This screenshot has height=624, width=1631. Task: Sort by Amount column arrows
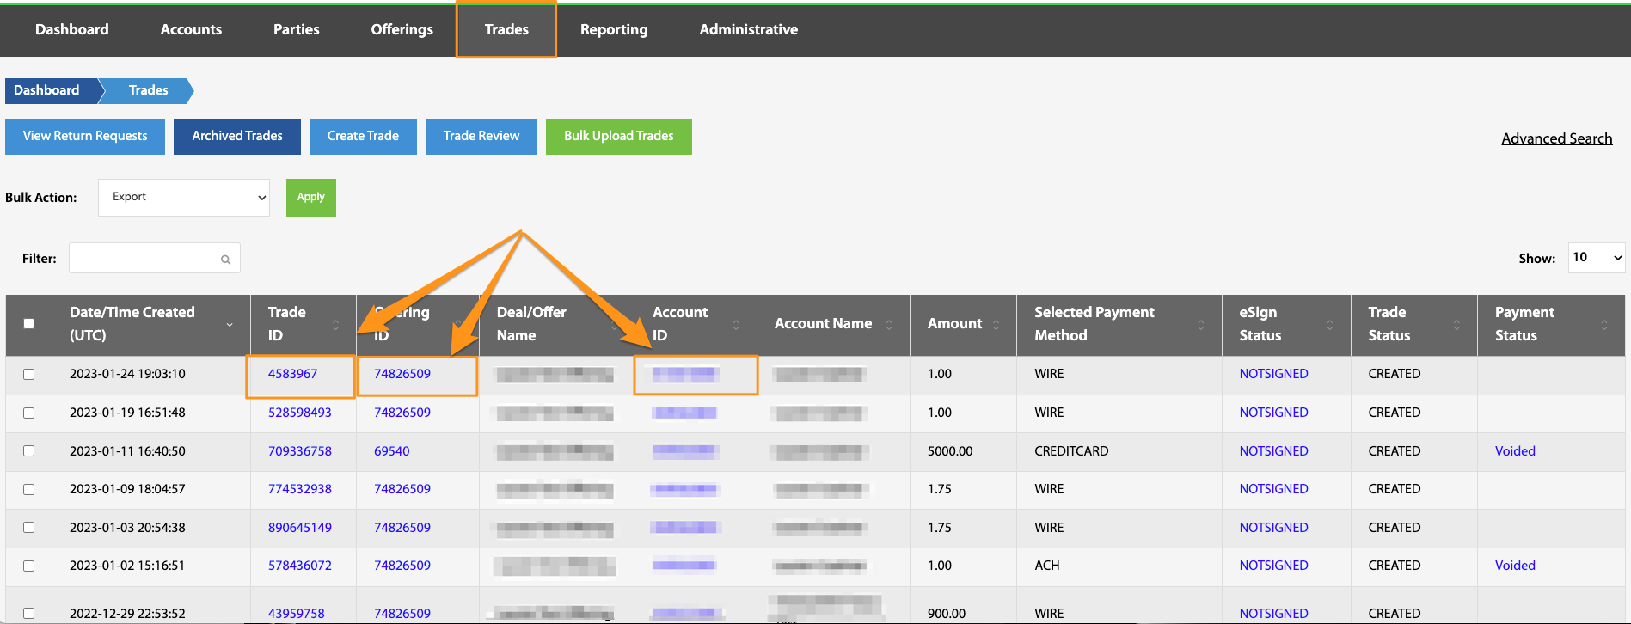(x=996, y=325)
